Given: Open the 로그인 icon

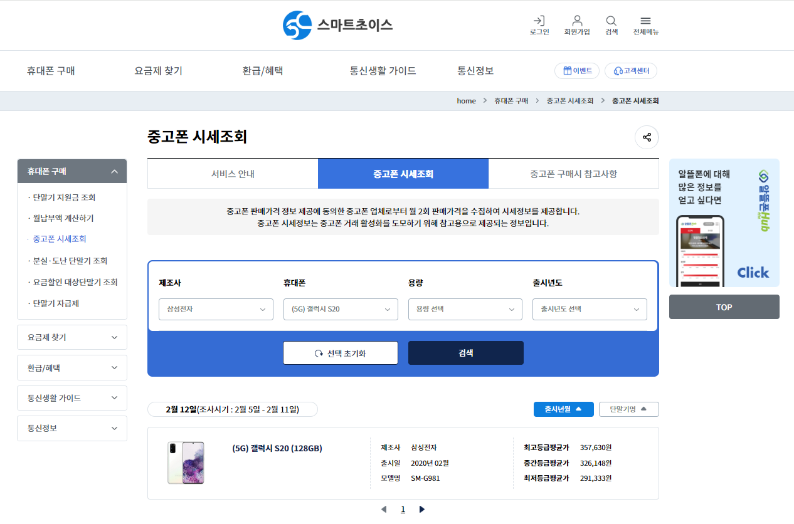Looking at the screenshot, I should click(539, 25).
